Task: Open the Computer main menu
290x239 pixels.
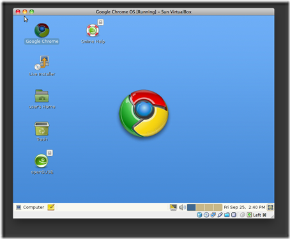Action: coord(30,207)
